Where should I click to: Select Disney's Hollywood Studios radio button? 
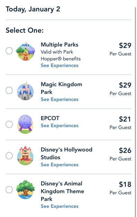tap(9, 156)
